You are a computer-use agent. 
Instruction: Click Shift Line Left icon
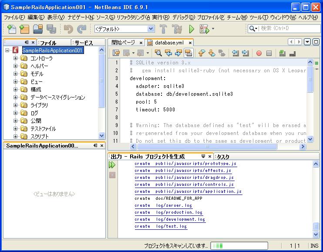(236, 53)
